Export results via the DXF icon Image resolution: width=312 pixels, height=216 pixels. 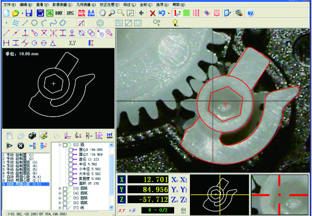click(59, 13)
